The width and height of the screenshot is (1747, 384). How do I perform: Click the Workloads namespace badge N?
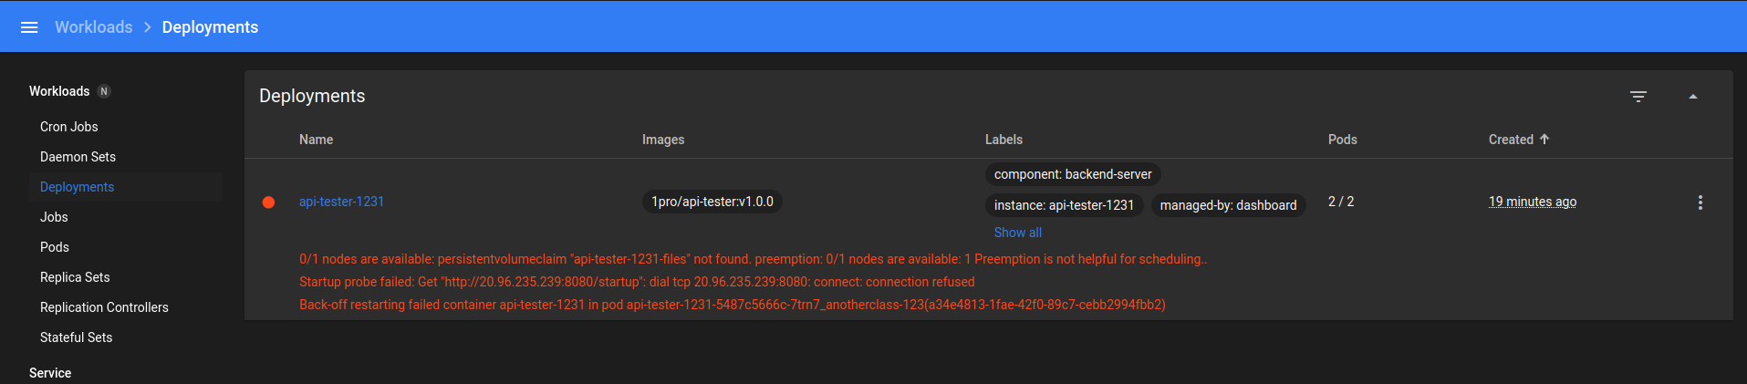[x=104, y=91]
